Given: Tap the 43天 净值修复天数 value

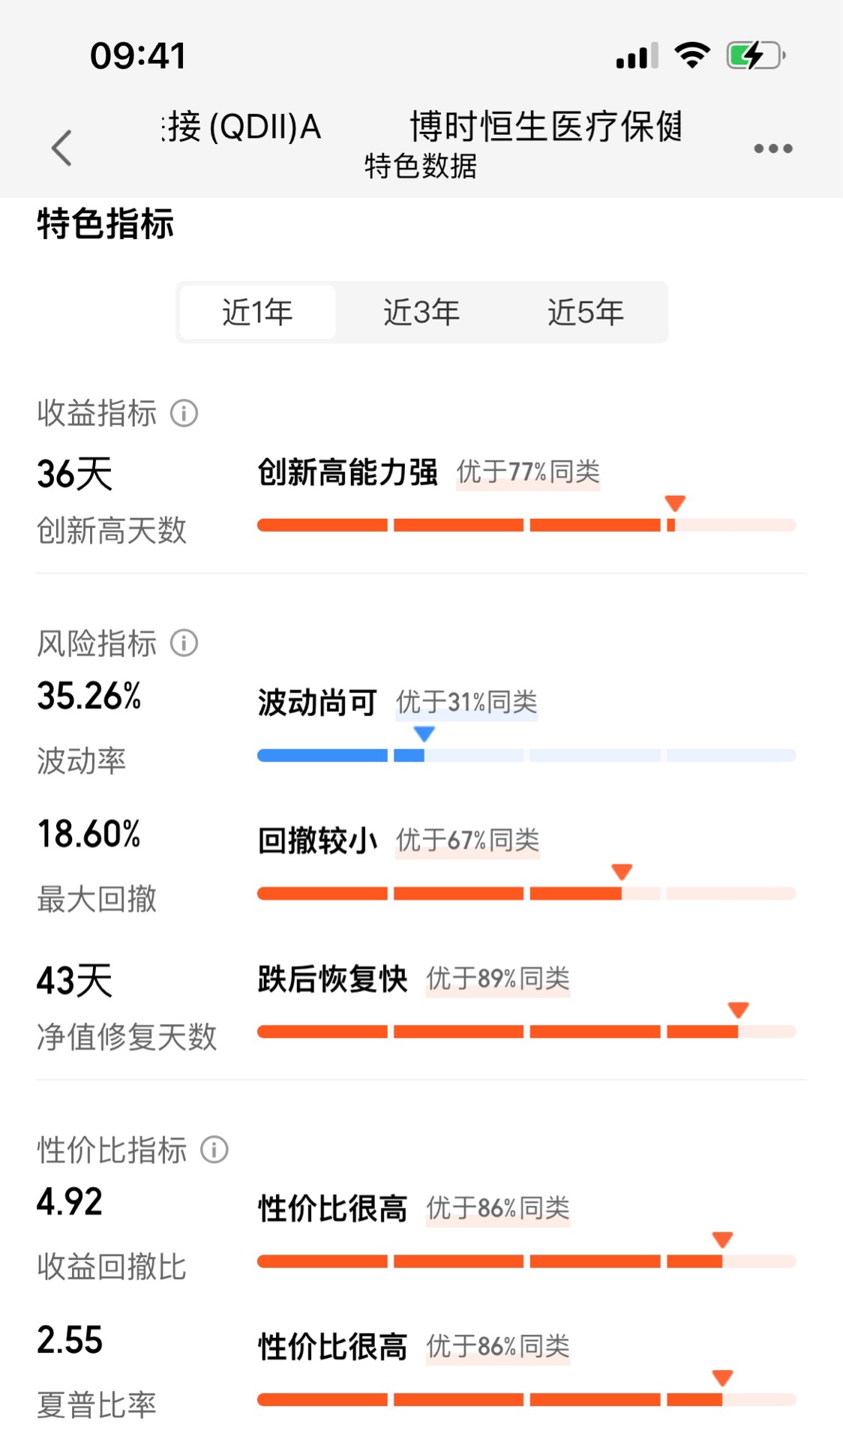Looking at the screenshot, I should (75, 980).
